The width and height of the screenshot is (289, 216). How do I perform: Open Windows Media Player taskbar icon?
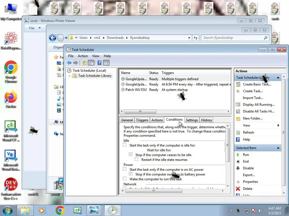[42, 210]
